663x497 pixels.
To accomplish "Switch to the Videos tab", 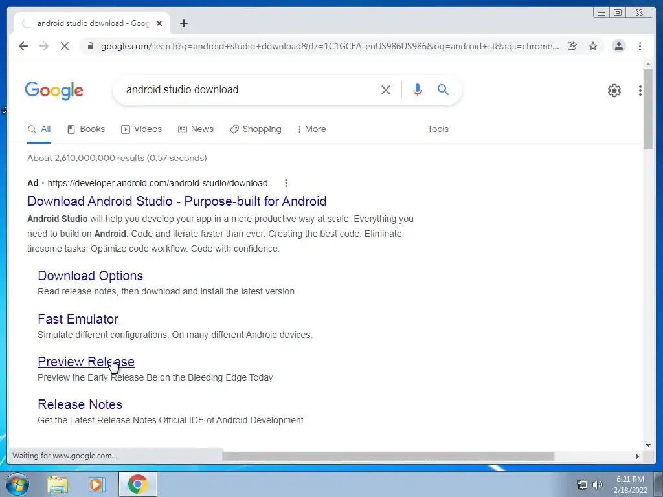I will coord(142,129).
